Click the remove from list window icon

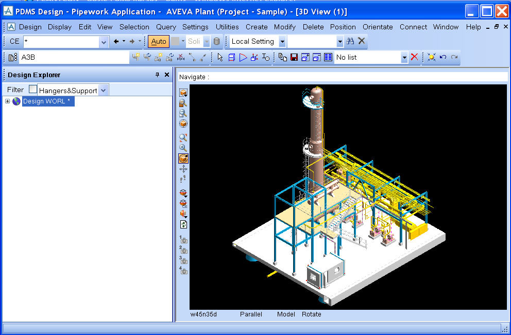(317, 57)
